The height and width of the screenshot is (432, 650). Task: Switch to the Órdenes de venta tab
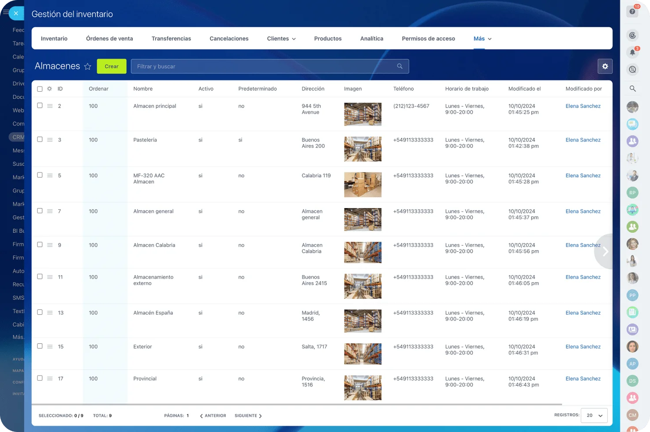(x=109, y=39)
